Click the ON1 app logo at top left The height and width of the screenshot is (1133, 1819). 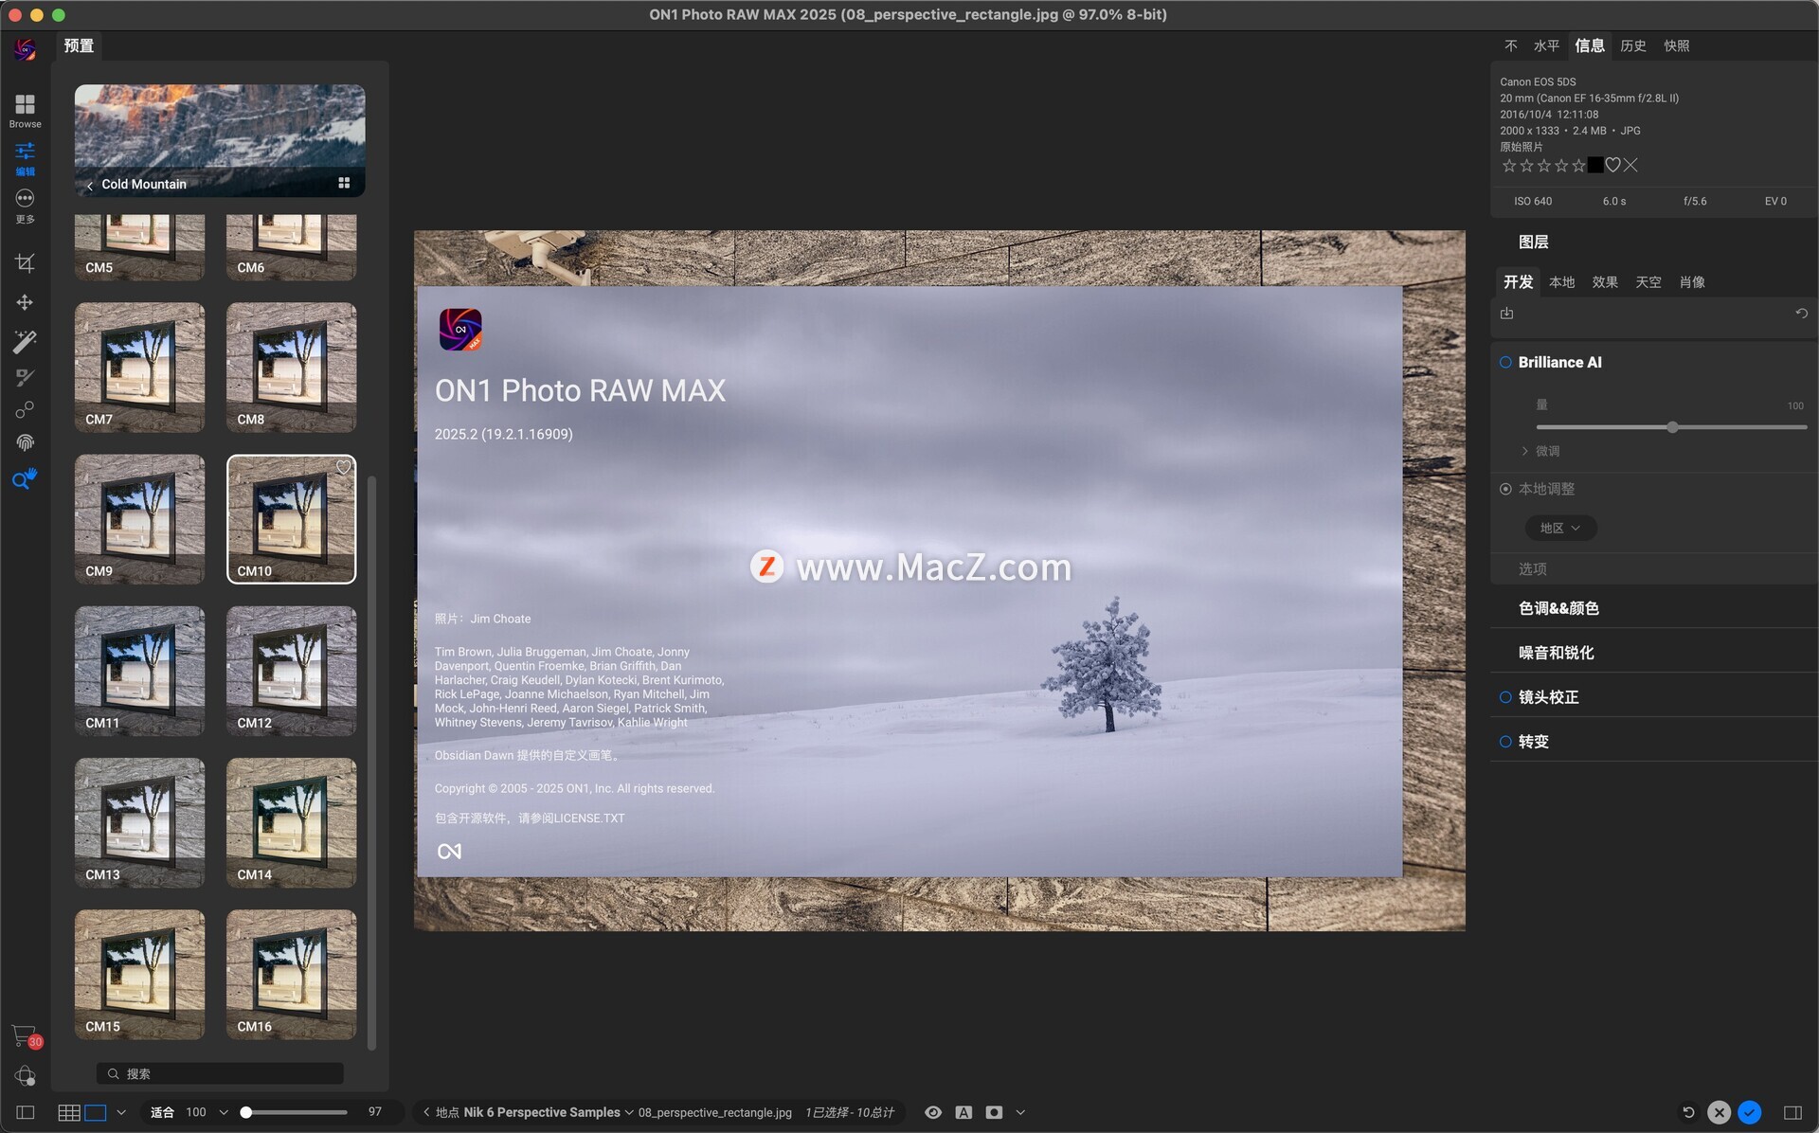click(25, 48)
